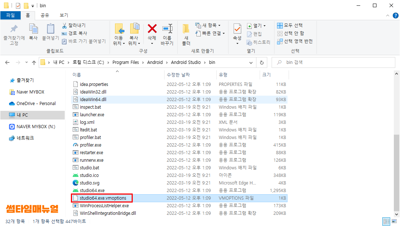The width and height of the screenshot is (400, 226).
Task: Open the 열기 (Open) dropdown
Action: [x=256, y=26]
